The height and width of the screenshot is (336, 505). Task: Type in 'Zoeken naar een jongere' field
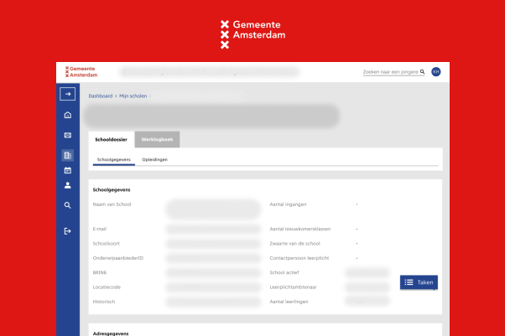(x=390, y=72)
